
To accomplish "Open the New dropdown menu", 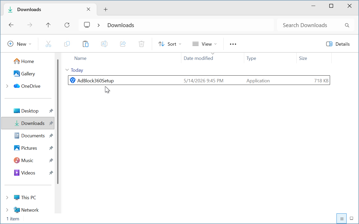I will (19, 44).
